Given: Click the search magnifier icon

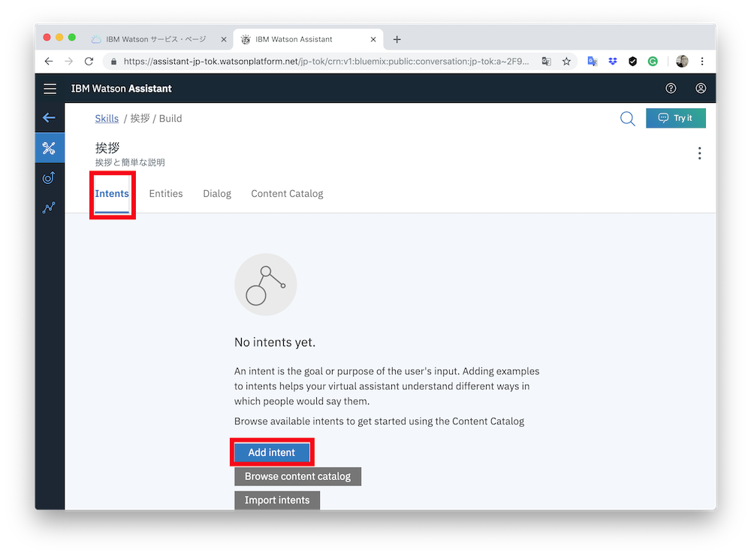Looking at the screenshot, I should coord(627,119).
